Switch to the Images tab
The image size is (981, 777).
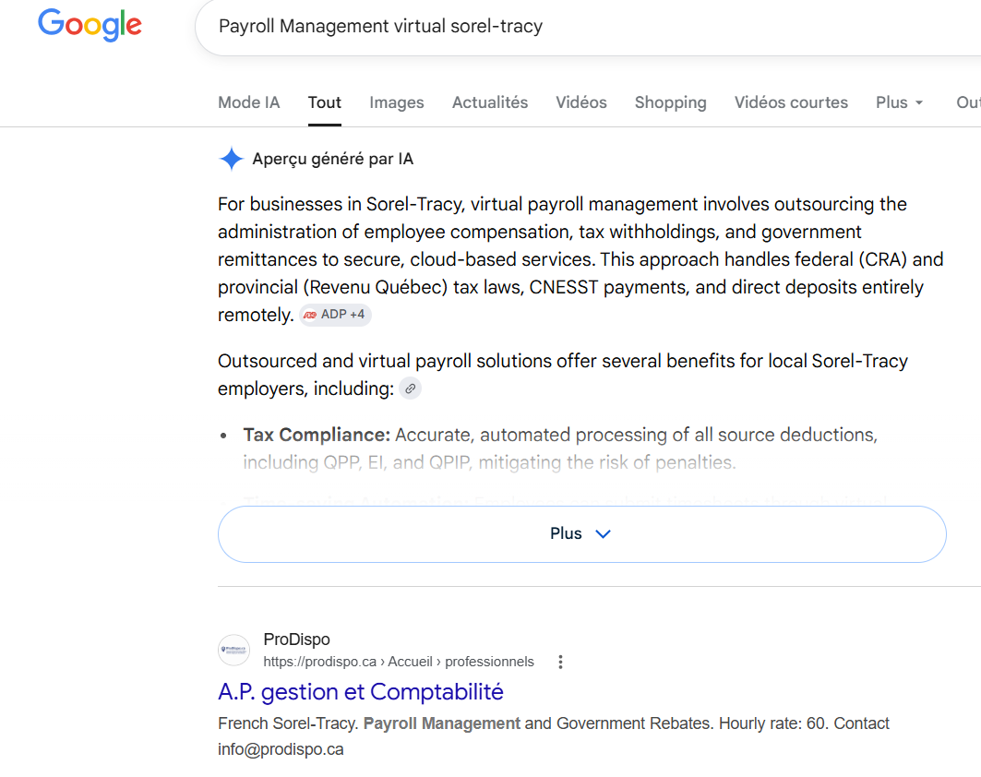pos(397,102)
